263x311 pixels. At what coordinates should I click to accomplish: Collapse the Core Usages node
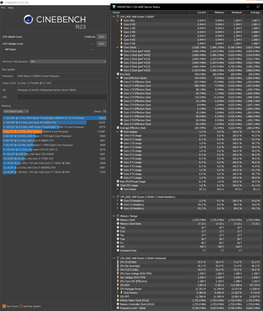(118, 132)
